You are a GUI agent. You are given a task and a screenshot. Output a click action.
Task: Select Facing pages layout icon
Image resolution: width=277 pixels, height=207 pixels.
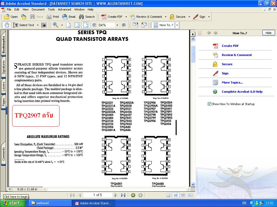[190, 195]
